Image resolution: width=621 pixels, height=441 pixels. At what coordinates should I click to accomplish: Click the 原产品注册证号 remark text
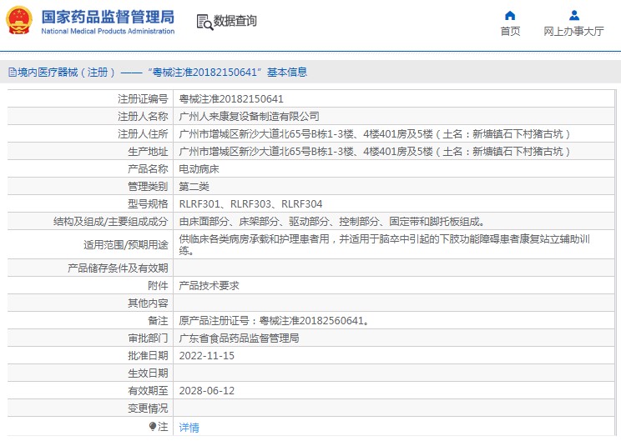tap(275, 321)
